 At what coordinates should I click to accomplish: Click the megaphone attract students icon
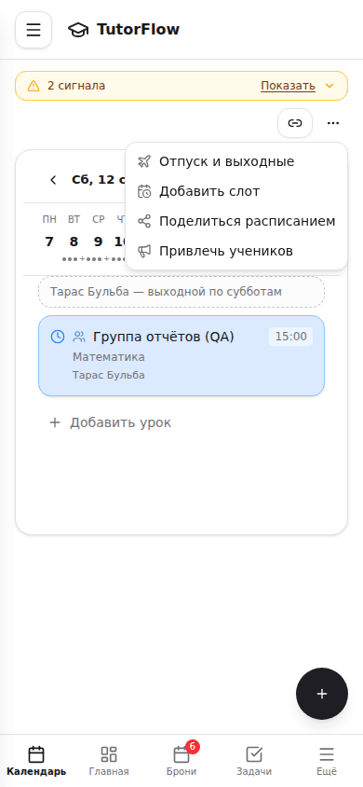144,251
